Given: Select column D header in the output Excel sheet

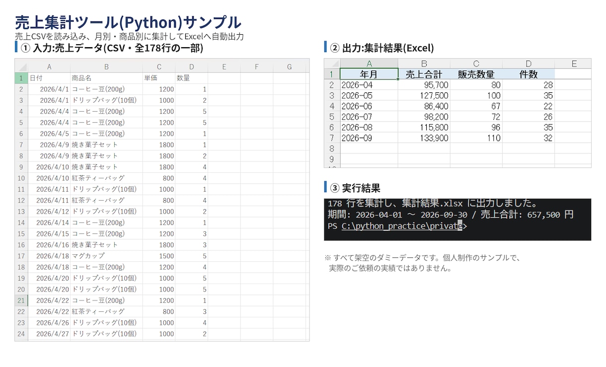Looking at the screenshot, I should pyautogui.click(x=529, y=64).
